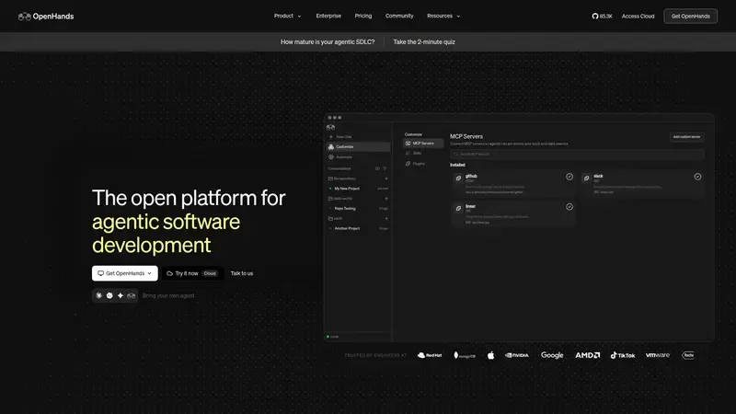This screenshot has height=414, width=736.
Task: Open the white Get OpenHands dropdown
Action: click(x=125, y=273)
